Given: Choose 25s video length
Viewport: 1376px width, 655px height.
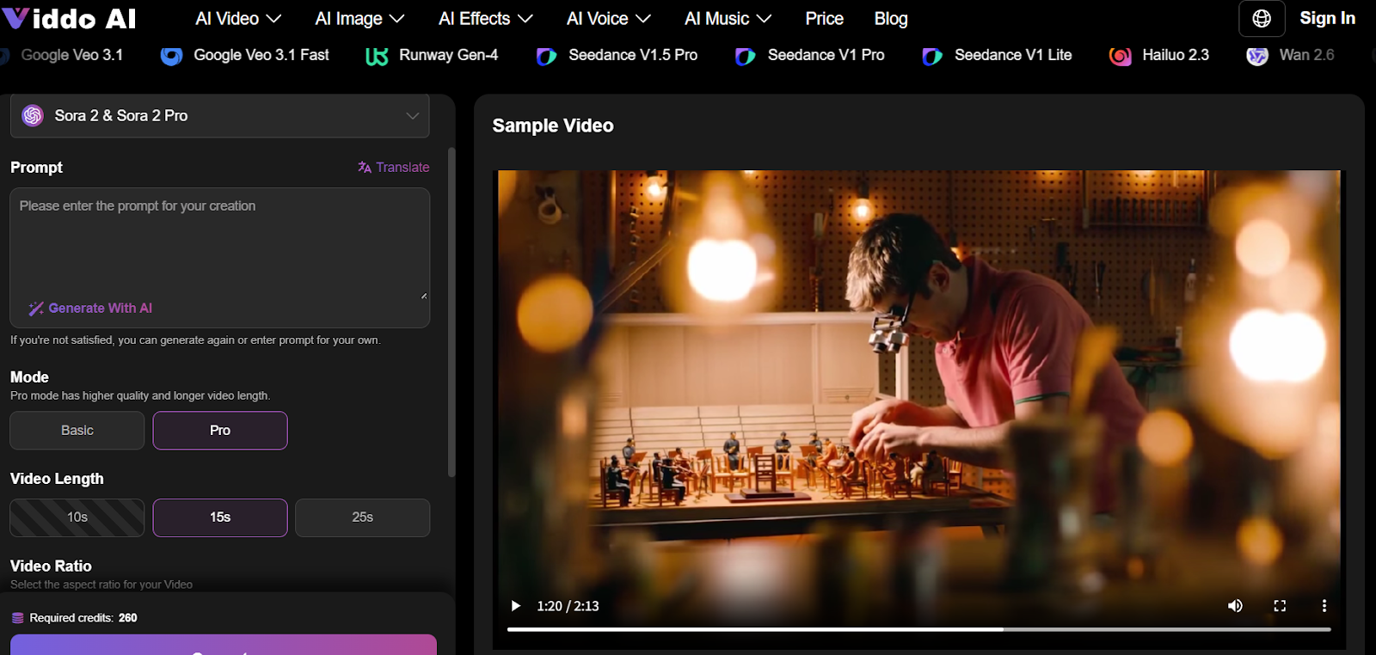Looking at the screenshot, I should click(362, 517).
